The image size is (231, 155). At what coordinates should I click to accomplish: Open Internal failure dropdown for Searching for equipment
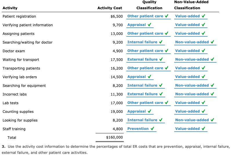pos(145,85)
